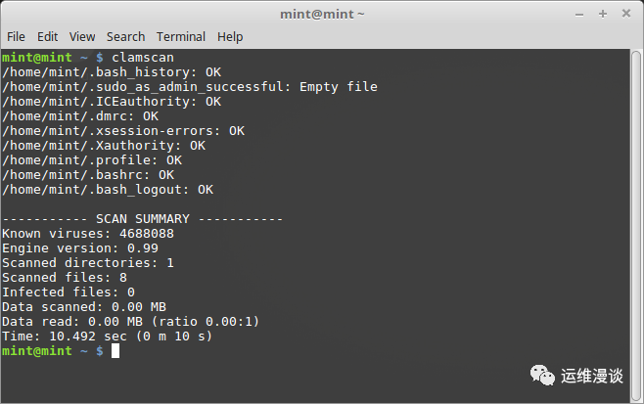Click the terminal cursor at the prompt
644x404 pixels.
point(115,351)
